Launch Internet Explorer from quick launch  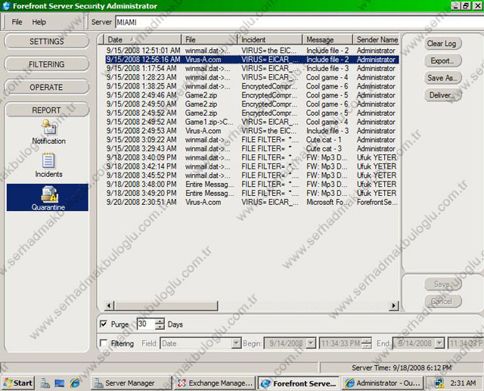point(75,383)
